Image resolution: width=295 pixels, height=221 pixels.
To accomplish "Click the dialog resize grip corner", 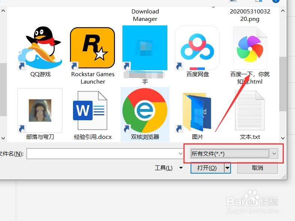I will coord(284,177).
